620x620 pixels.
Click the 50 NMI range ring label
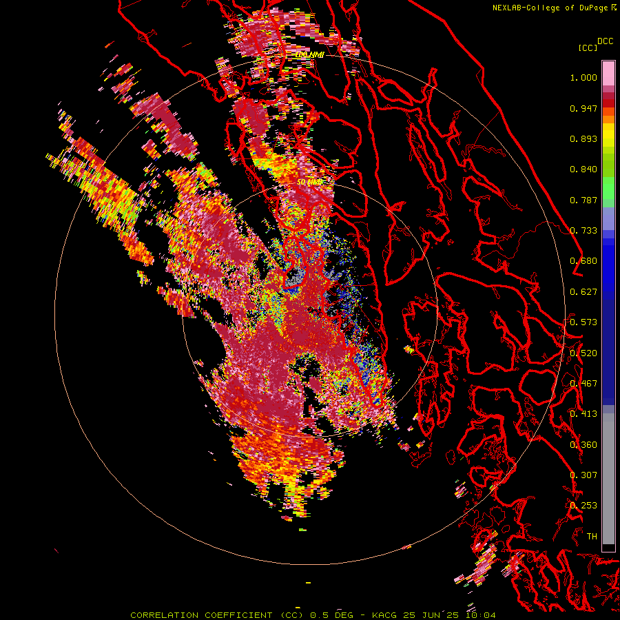pos(309,182)
